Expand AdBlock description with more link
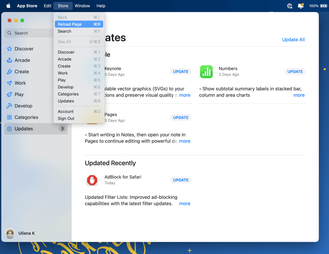 tap(185, 203)
